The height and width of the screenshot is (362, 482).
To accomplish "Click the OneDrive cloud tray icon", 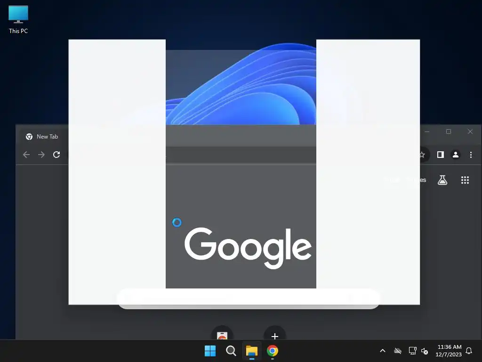I will click(398, 351).
